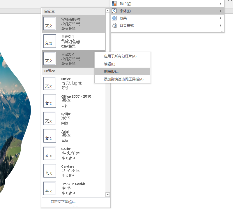Click the 自定义 section header

pos(73,11)
